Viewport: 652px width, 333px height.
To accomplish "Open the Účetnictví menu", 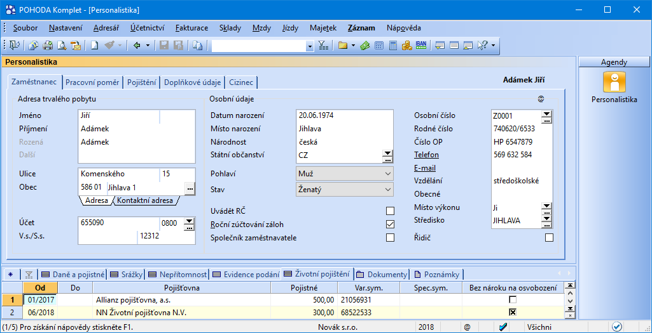I will coord(147,28).
